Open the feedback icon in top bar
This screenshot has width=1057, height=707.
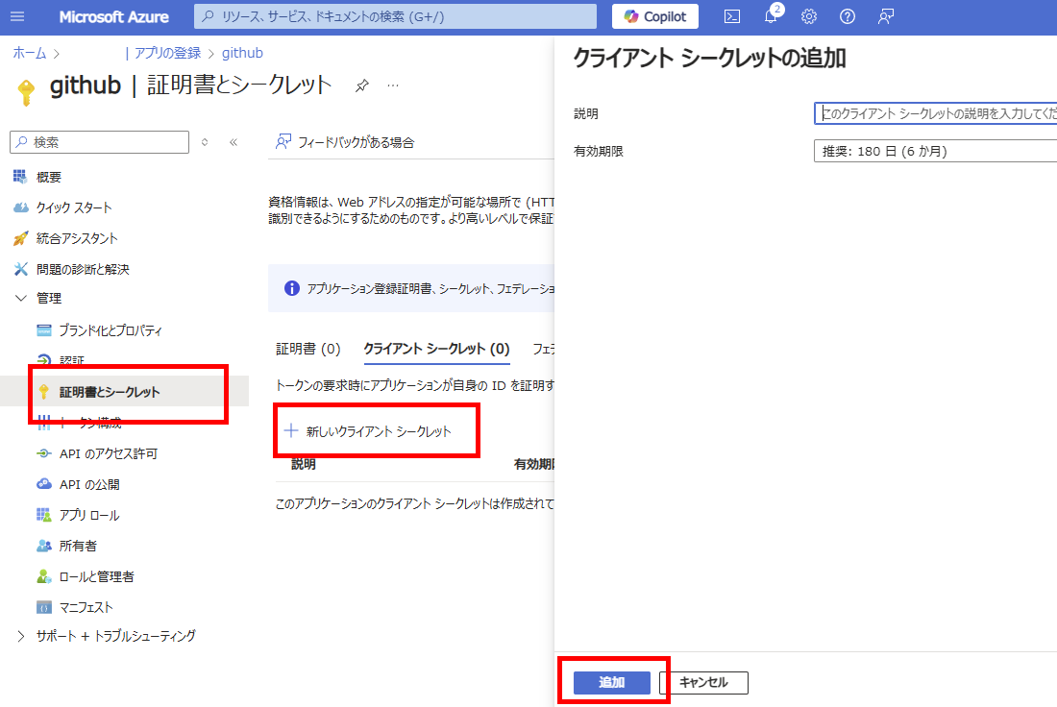pyautogui.click(x=884, y=16)
